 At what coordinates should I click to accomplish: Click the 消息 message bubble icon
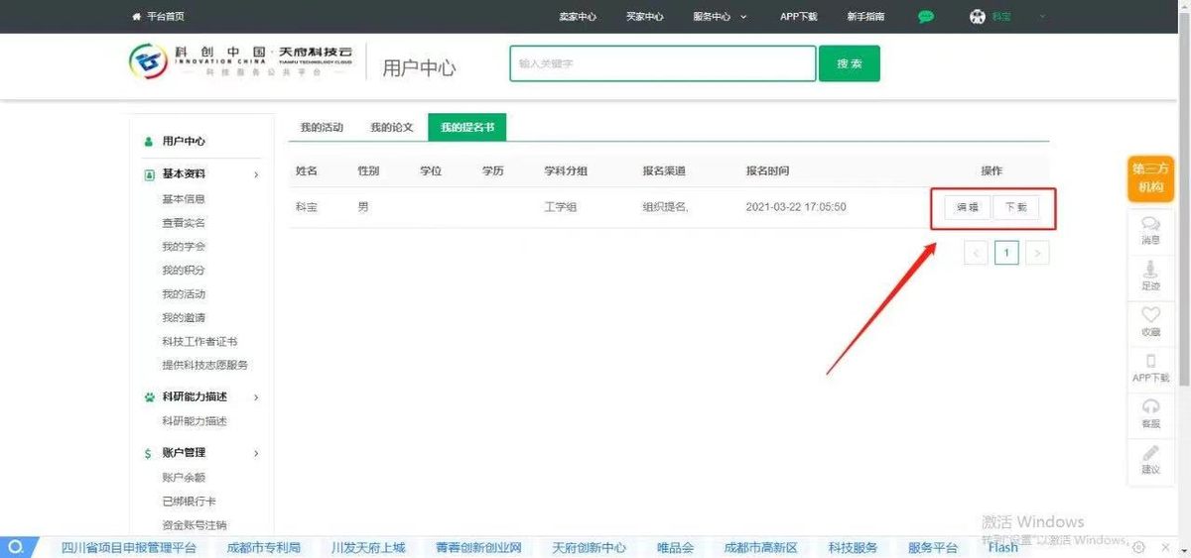(x=1150, y=224)
